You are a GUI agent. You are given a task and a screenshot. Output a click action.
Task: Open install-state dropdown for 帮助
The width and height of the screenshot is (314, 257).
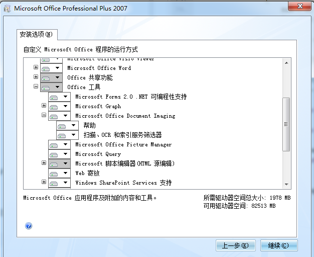coord(67,126)
